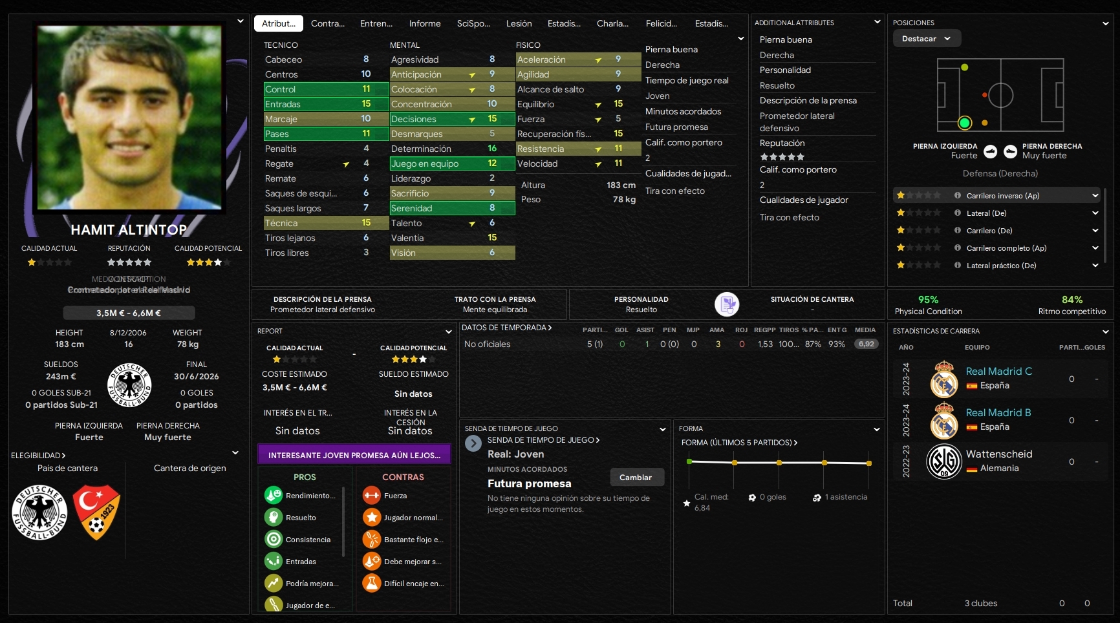Click the personality report icon beside Resuelto
Screen dimensions: 1120x623
pyautogui.click(x=727, y=304)
